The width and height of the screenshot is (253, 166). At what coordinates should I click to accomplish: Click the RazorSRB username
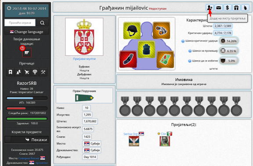[x=27, y=83]
